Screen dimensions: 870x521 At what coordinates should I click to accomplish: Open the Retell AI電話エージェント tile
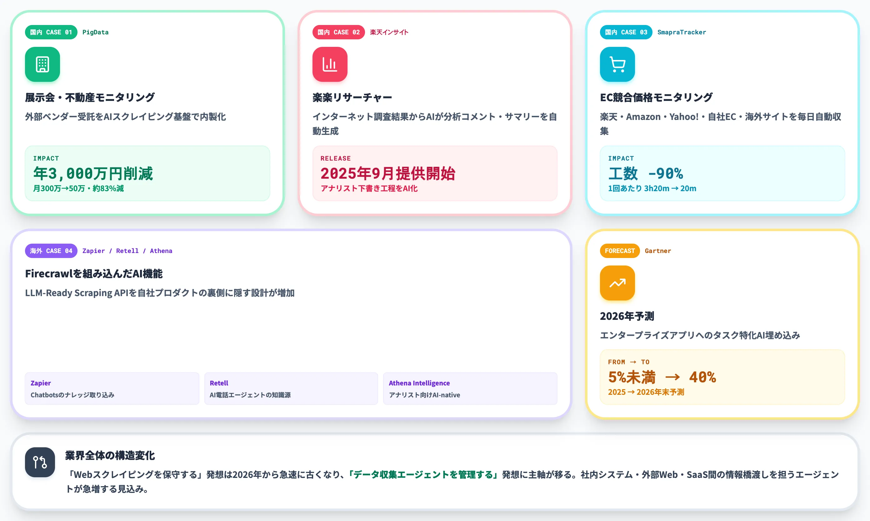click(291, 389)
